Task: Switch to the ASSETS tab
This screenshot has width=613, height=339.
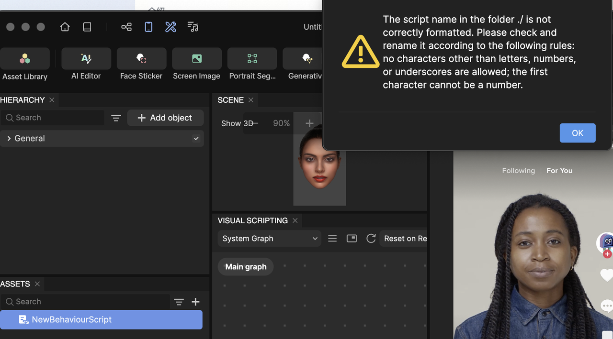Action: point(15,284)
